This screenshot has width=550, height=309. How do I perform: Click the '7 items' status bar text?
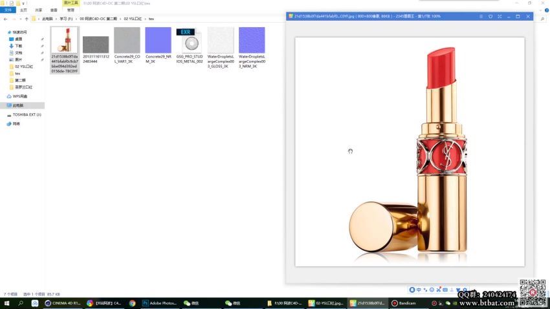pyautogui.click(x=10, y=294)
